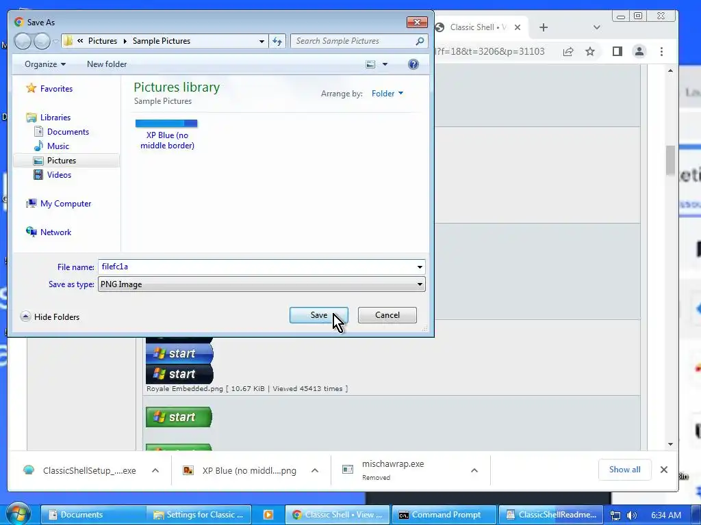Expand mischawrap.exe download options chevron
This screenshot has height=525, width=701.
474,470
